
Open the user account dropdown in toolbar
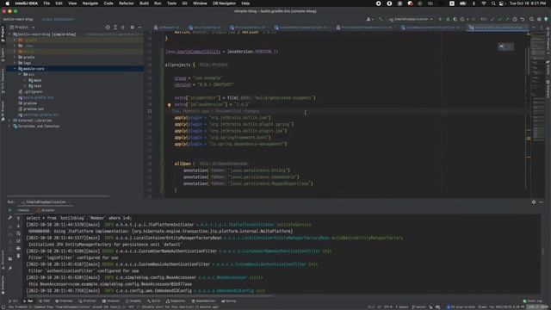(x=369, y=19)
